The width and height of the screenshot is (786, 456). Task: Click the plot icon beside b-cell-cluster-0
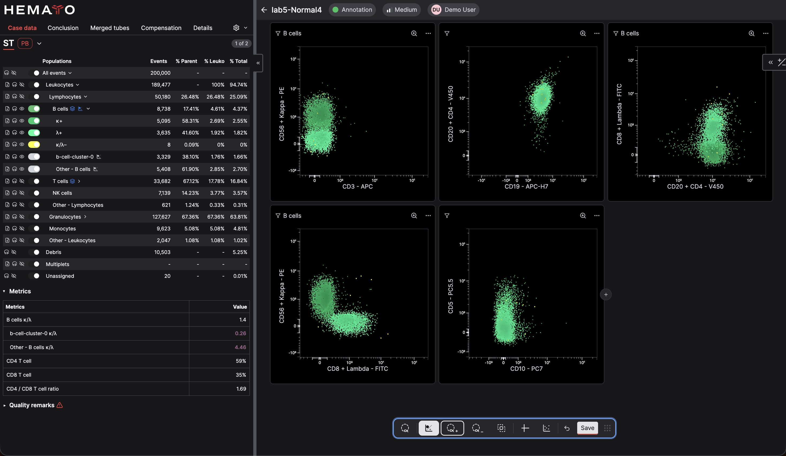pyautogui.click(x=99, y=157)
